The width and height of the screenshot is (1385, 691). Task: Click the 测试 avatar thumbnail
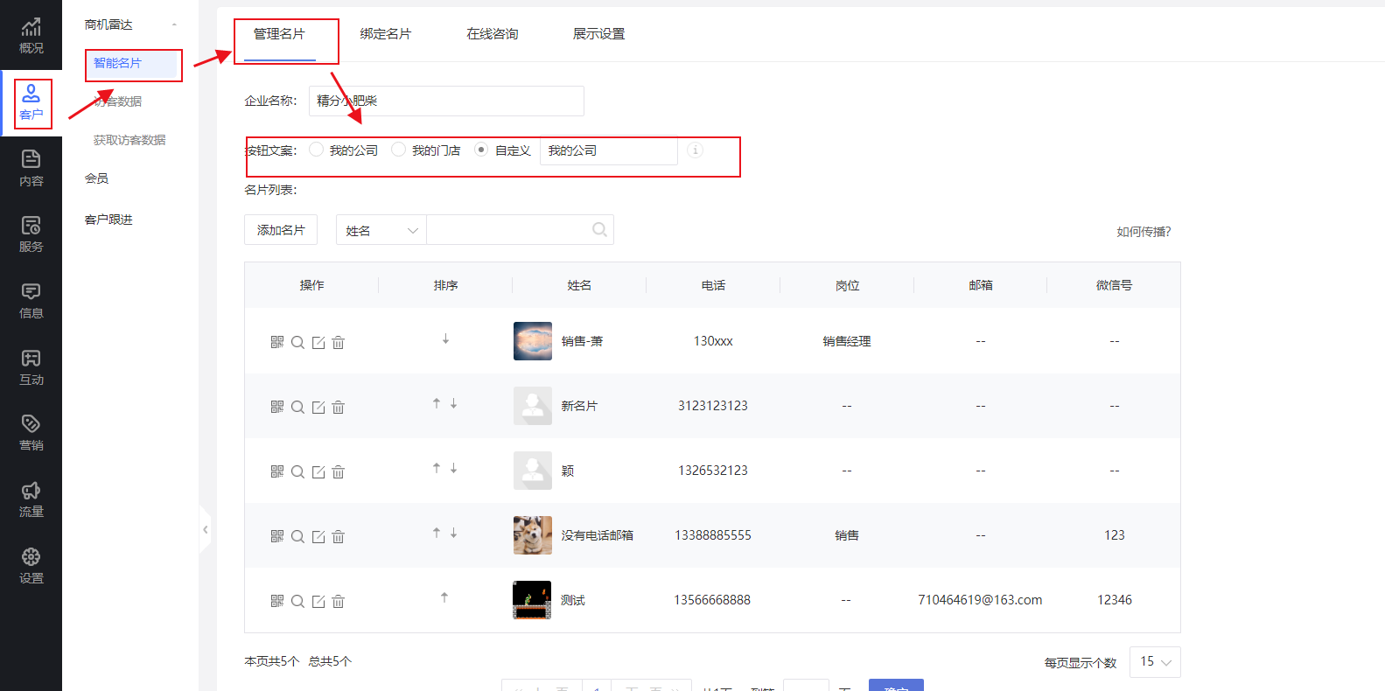point(532,600)
